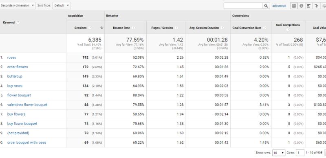326x158 pixels.
Task: Click the 4.20% goal conversion rate total
Action: [261, 40]
